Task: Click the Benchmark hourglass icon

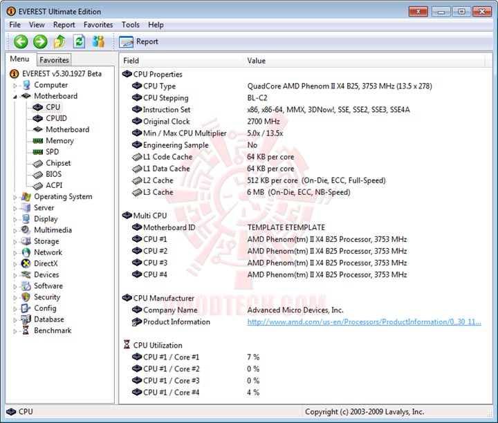Action: [x=26, y=330]
